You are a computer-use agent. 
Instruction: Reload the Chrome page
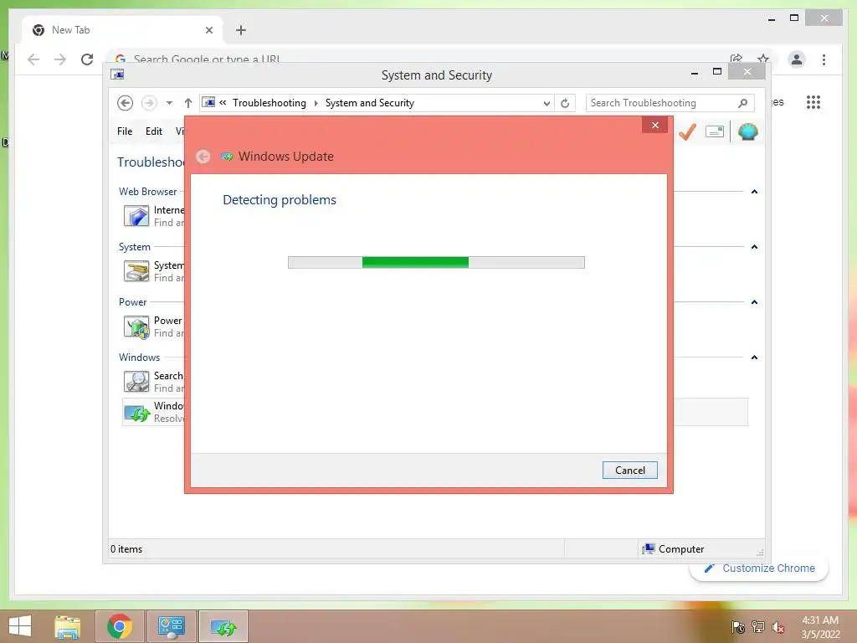[x=87, y=59]
